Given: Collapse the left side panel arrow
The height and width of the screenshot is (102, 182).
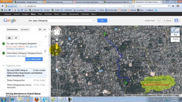Looking at the screenshot, I should click(49, 29).
